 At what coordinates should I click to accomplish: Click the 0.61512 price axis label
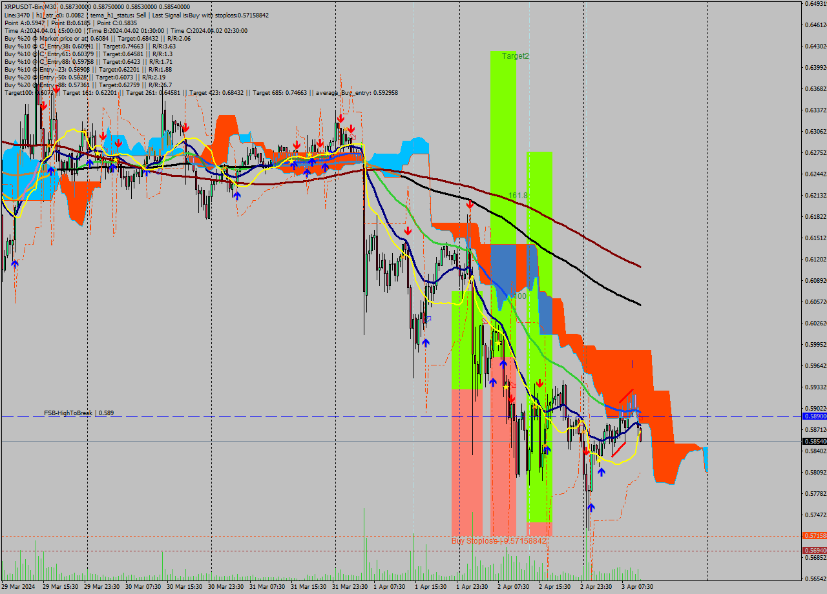(x=815, y=238)
